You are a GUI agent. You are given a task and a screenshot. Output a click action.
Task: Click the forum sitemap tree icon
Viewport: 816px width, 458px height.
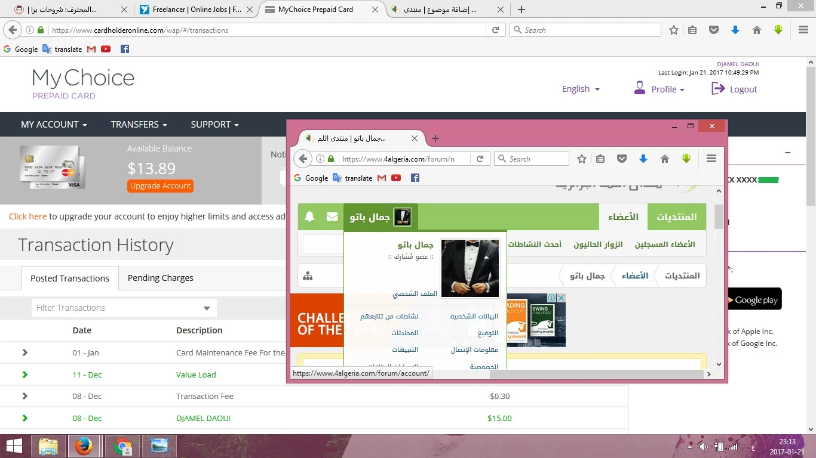tap(308, 276)
